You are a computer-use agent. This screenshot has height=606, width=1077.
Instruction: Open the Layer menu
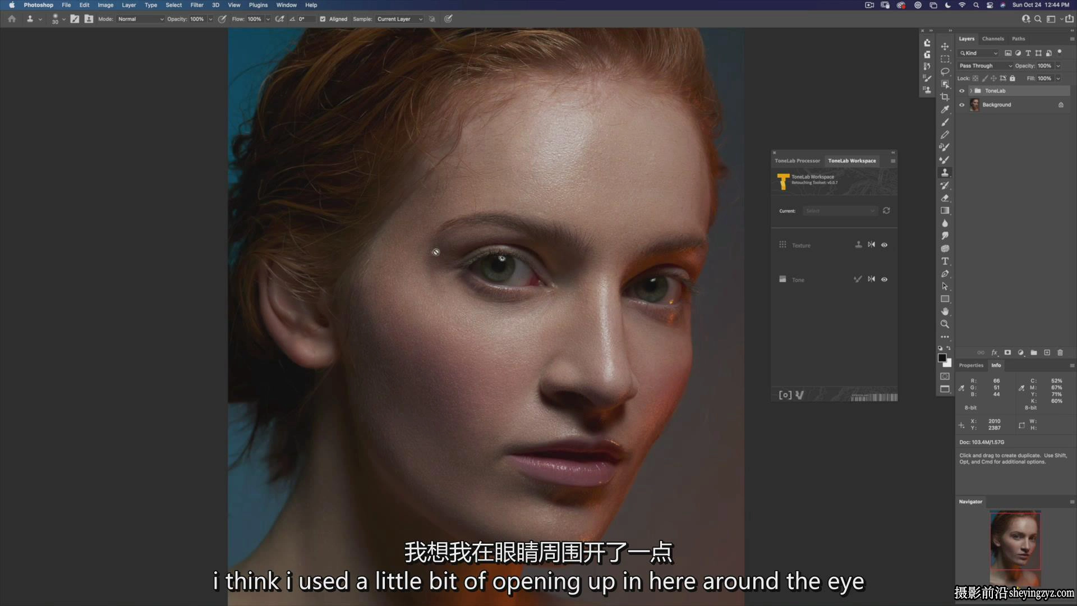pyautogui.click(x=129, y=5)
